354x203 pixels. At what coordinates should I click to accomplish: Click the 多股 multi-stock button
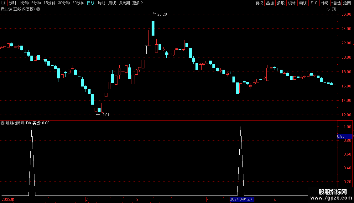point(281,3)
